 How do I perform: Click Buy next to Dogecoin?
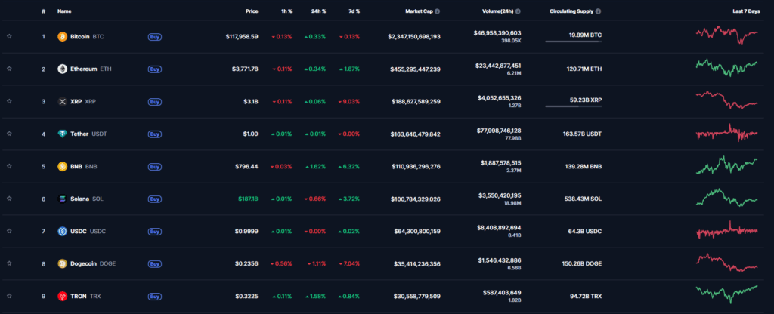tap(154, 263)
